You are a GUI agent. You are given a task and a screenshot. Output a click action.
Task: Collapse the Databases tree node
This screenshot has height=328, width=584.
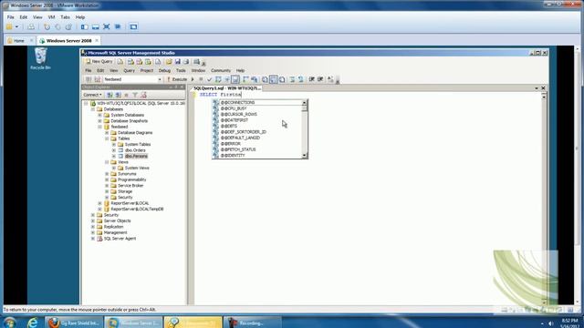93,109
